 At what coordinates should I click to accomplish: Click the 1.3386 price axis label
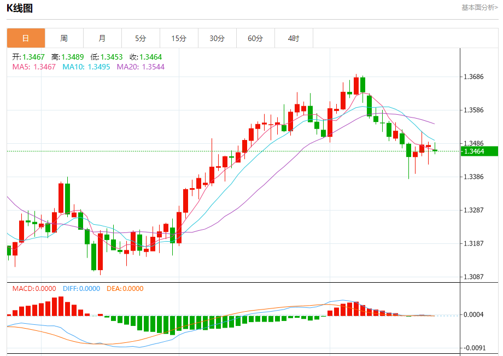[x=473, y=177]
